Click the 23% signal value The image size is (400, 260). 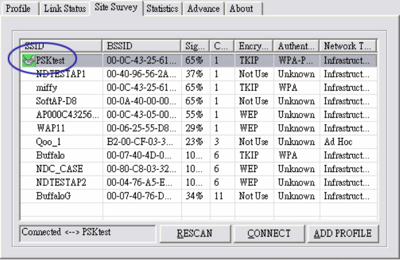(194, 142)
